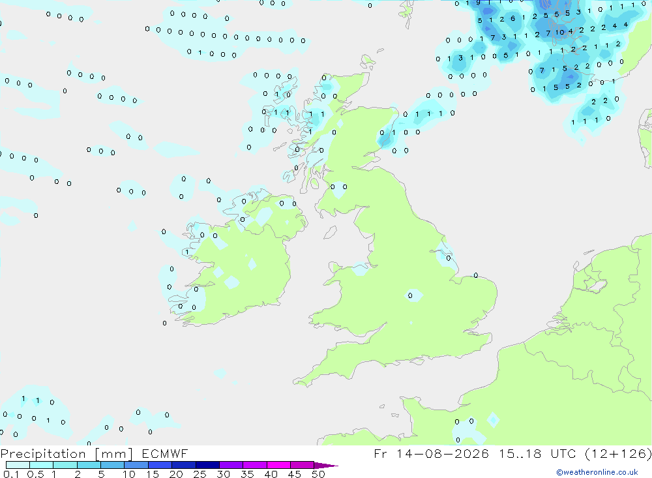Pick the 40–45 mm magenta legend swatch

(278, 465)
